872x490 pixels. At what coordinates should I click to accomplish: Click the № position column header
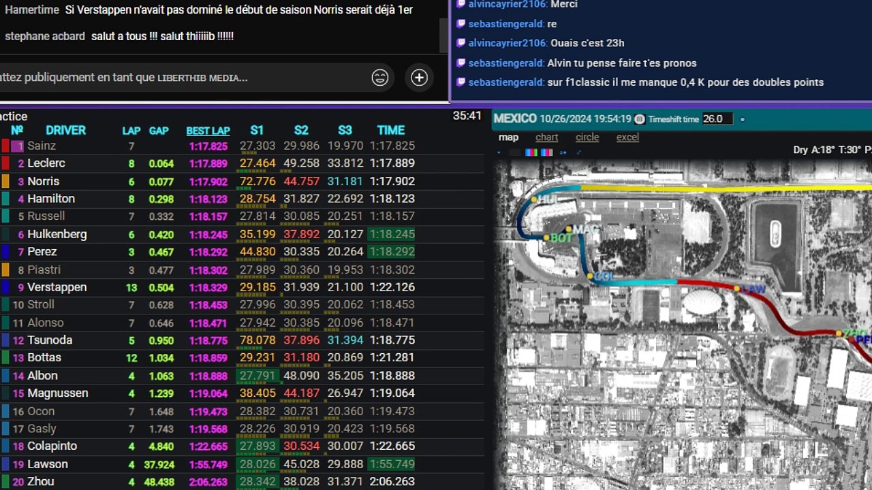click(17, 130)
